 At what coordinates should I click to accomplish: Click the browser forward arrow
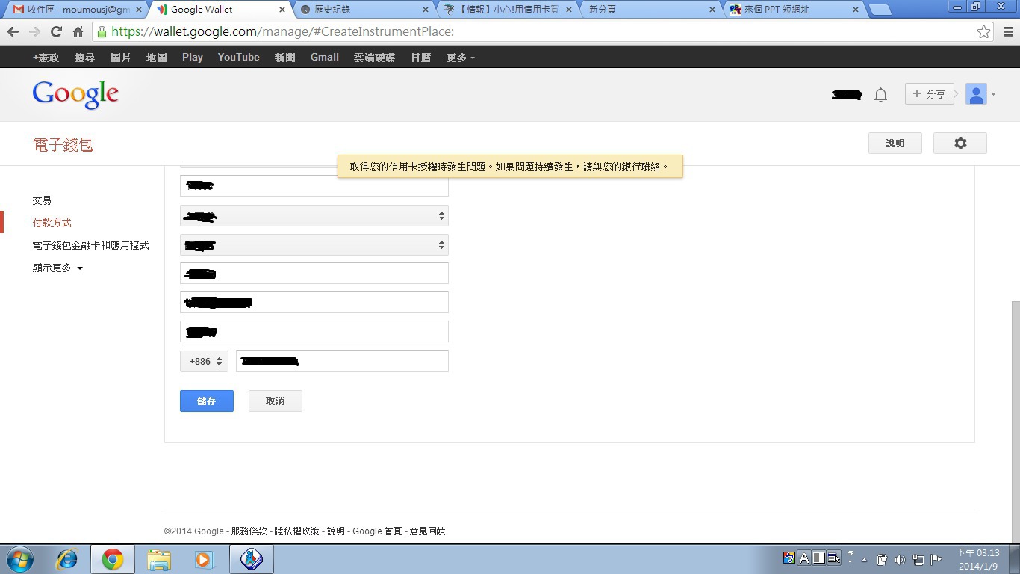pyautogui.click(x=34, y=32)
